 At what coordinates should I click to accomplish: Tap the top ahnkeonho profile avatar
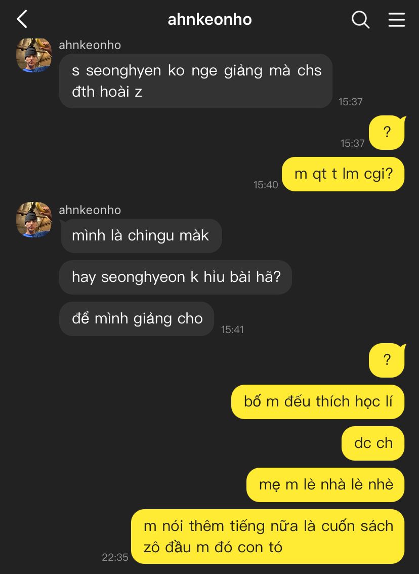[x=34, y=55]
